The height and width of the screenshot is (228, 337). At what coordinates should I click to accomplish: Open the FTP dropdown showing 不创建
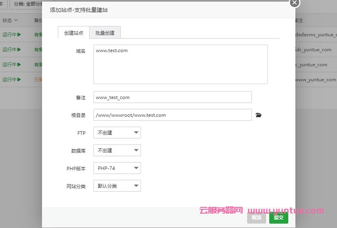pyautogui.click(x=117, y=132)
